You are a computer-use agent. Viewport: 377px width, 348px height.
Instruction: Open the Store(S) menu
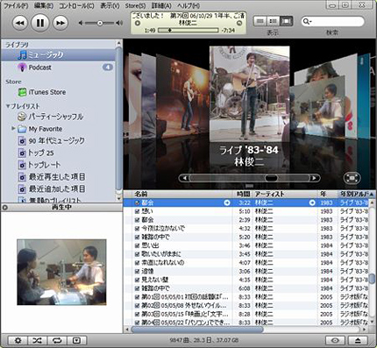(x=135, y=5)
